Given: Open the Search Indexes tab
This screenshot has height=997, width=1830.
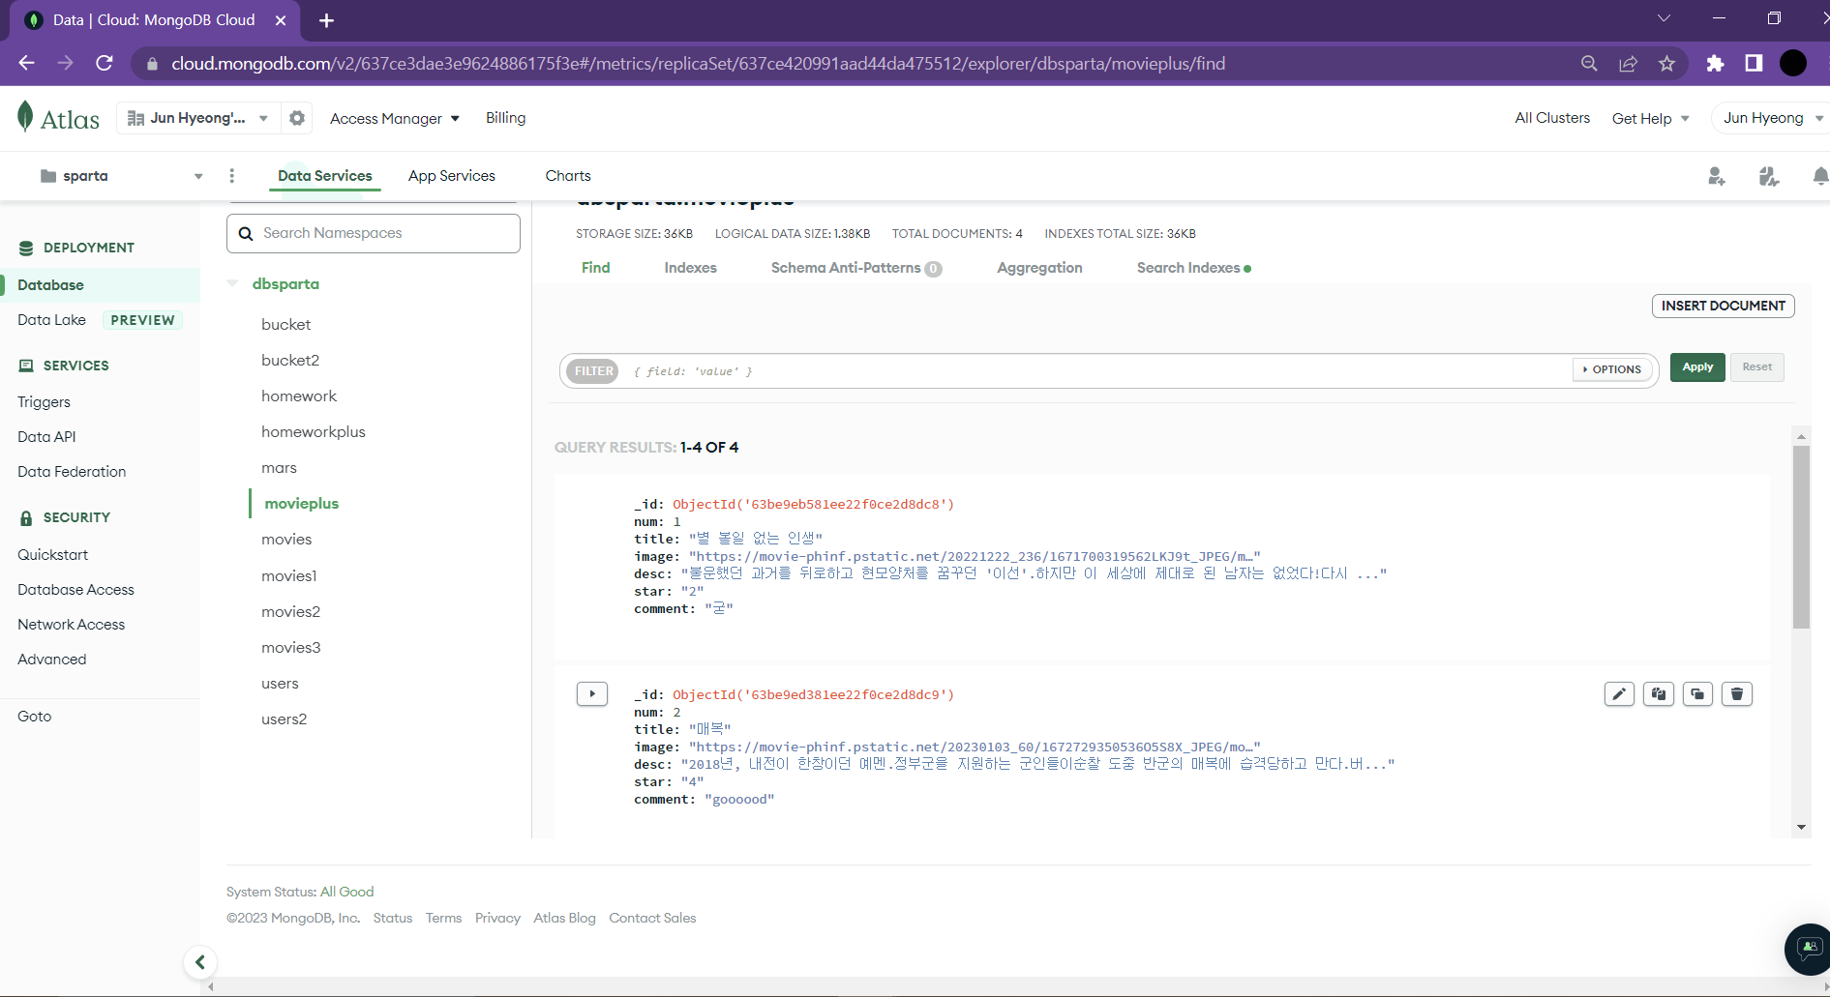Looking at the screenshot, I should [1194, 268].
